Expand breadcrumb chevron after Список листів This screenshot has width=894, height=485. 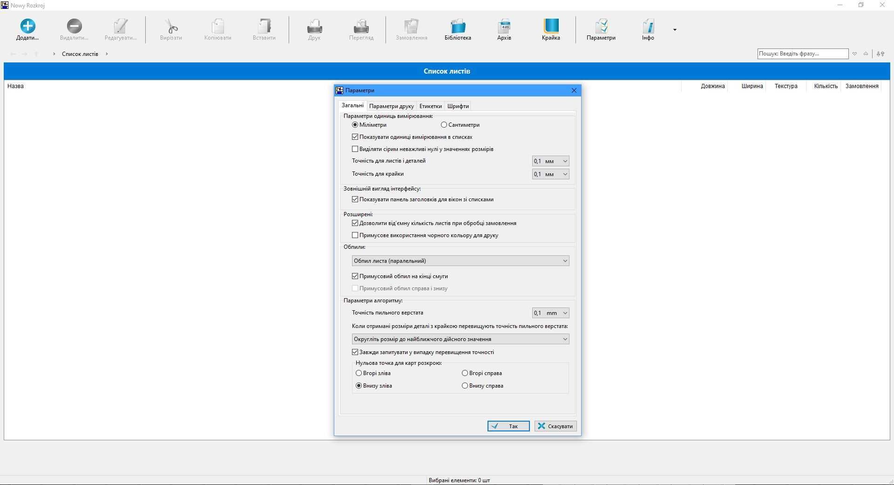(x=107, y=54)
